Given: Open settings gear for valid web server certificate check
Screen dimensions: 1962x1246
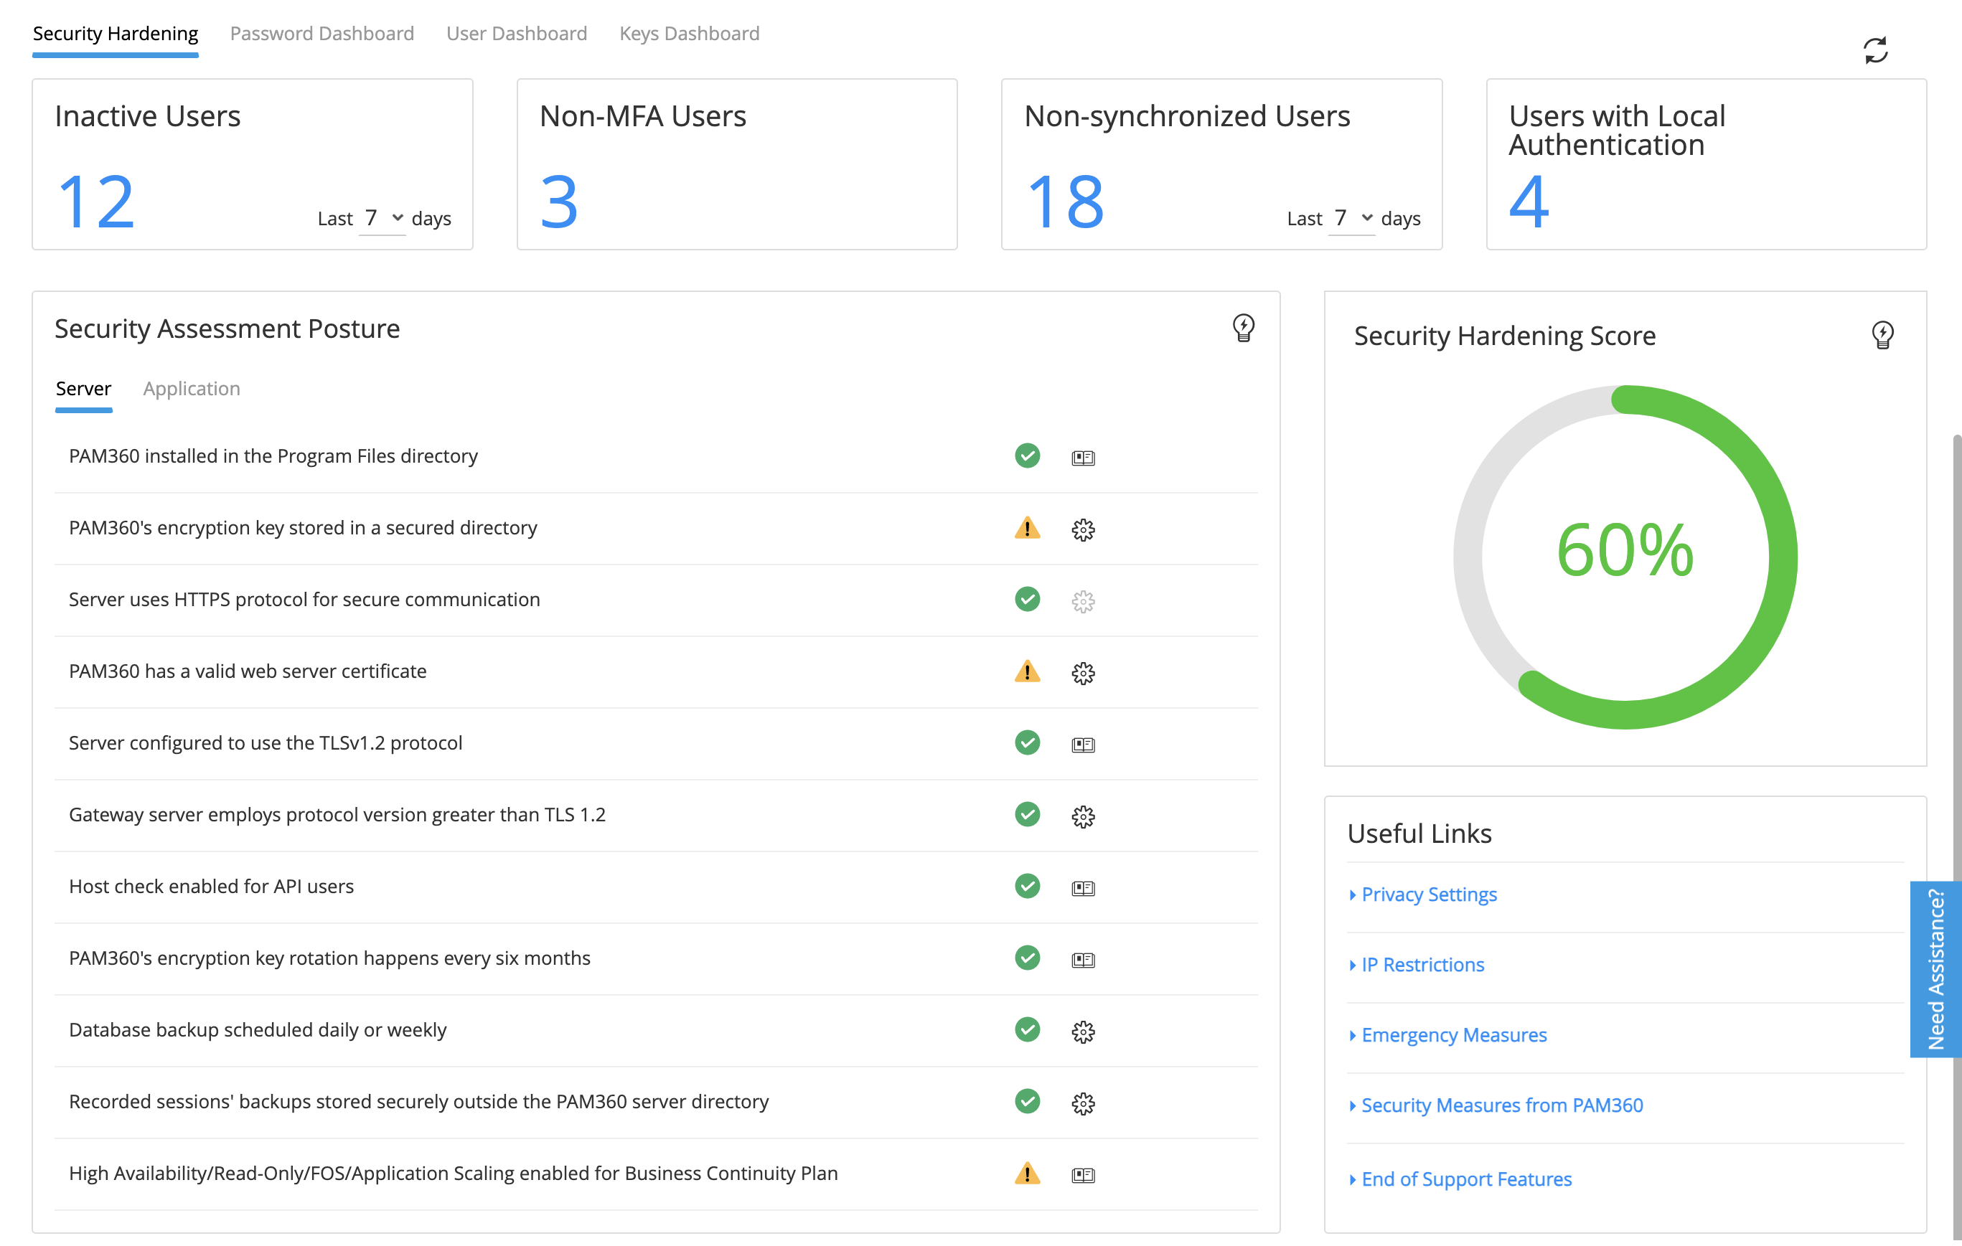Looking at the screenshot, I should tap(1084, 674).
